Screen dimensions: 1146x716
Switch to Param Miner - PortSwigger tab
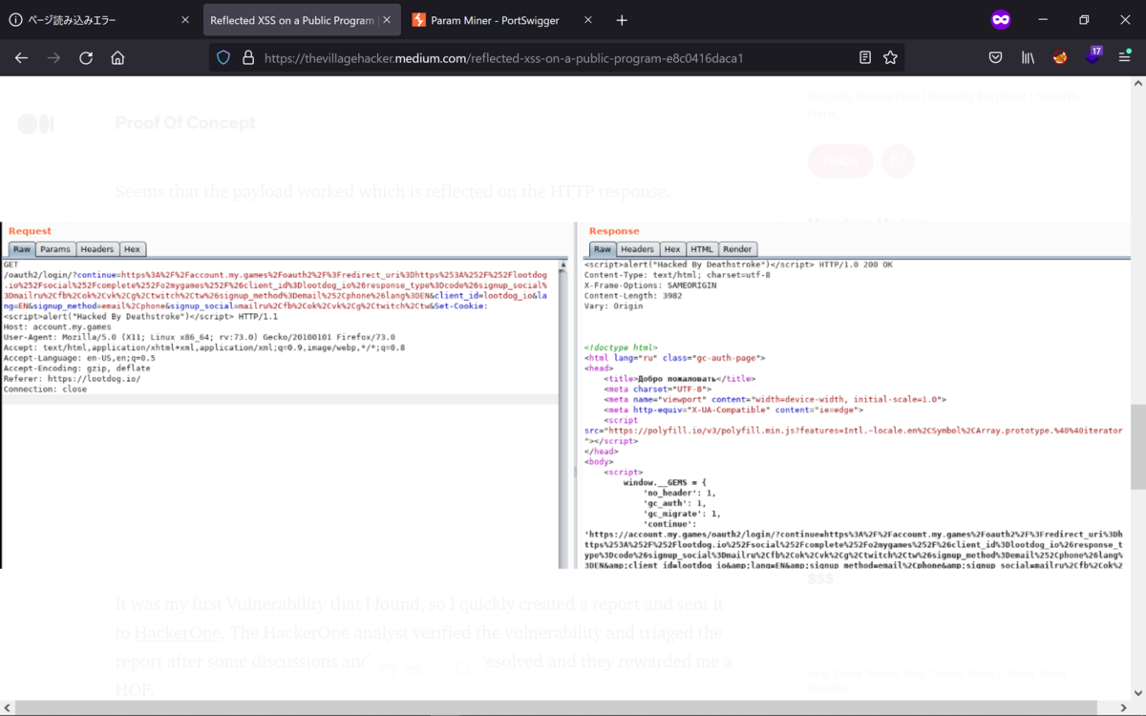tap(503, 20)
